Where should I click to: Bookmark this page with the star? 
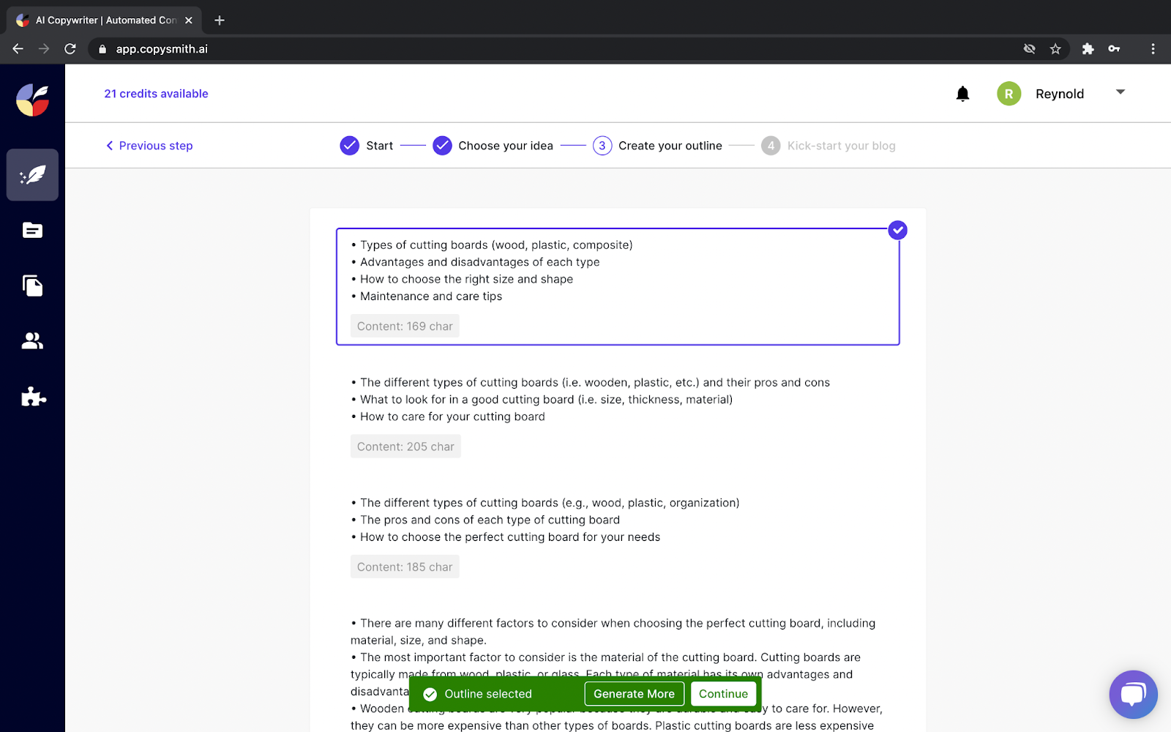pos(1055,49)
